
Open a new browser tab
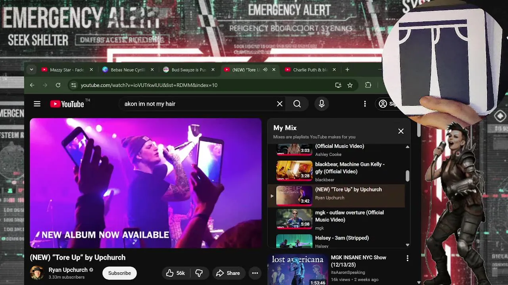tap(347, 70)
